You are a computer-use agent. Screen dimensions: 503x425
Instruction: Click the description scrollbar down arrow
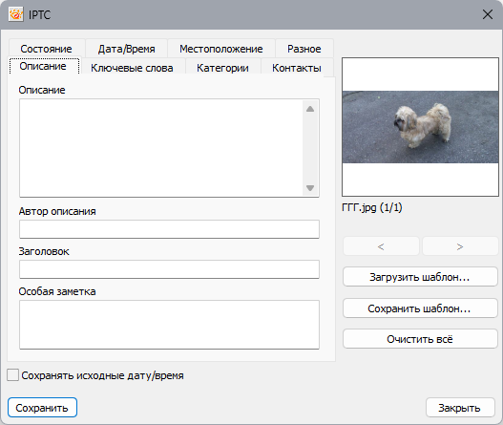pos(310,188)
